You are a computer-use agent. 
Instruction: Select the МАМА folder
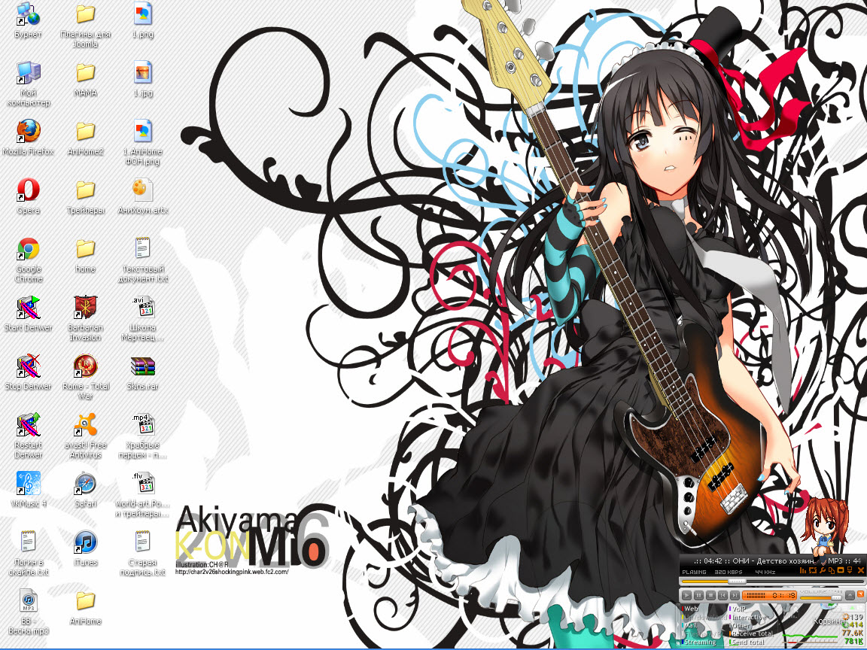pos(85,78)
